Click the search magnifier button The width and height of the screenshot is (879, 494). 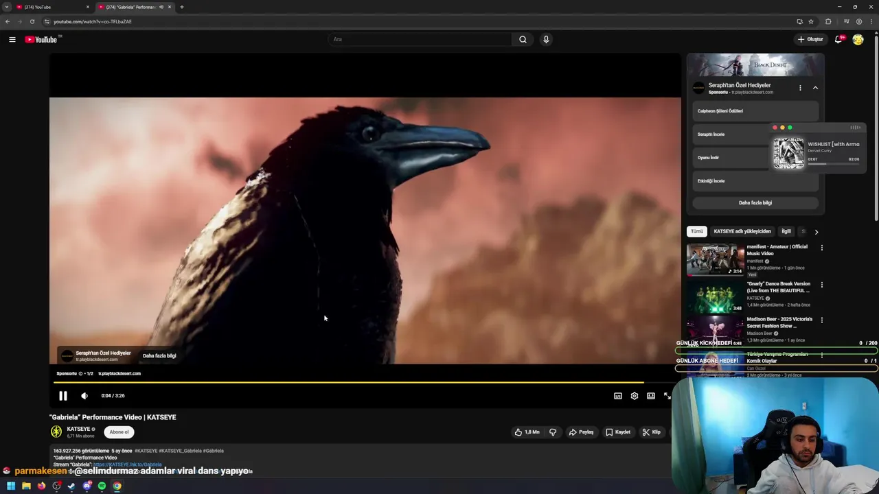click(523, 39)
